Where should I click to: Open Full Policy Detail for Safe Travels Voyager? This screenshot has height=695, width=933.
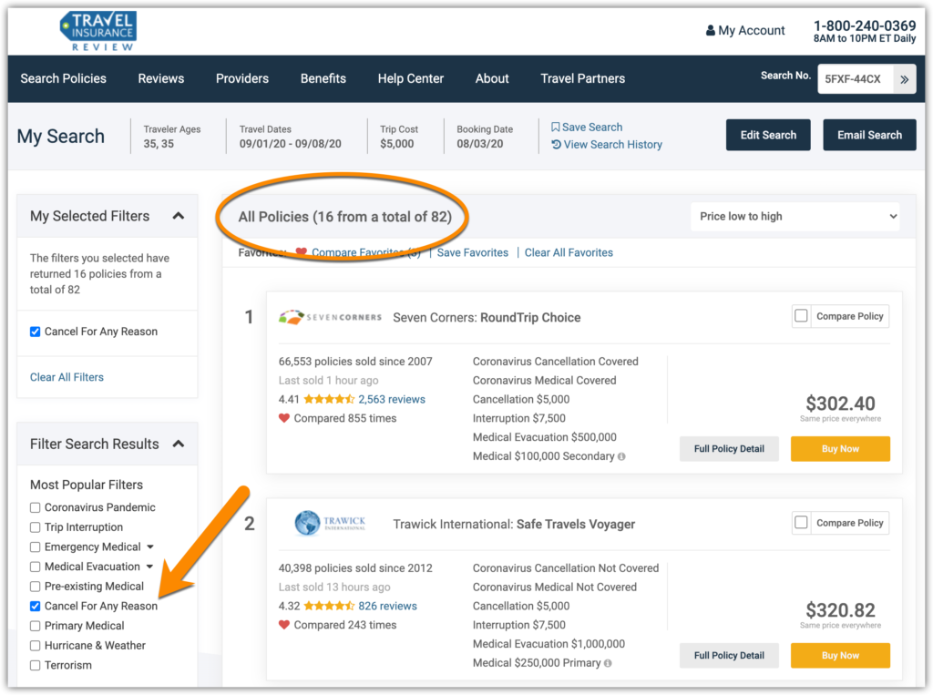click(x=729, y=655)
